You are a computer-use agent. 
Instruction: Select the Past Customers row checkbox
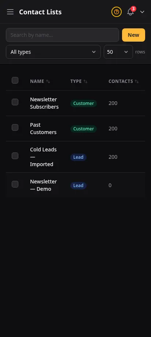coord(15,127)
